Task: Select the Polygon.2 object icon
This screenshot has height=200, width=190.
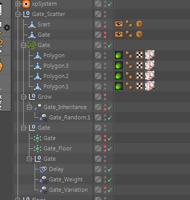Action: (x=38, y=76)
